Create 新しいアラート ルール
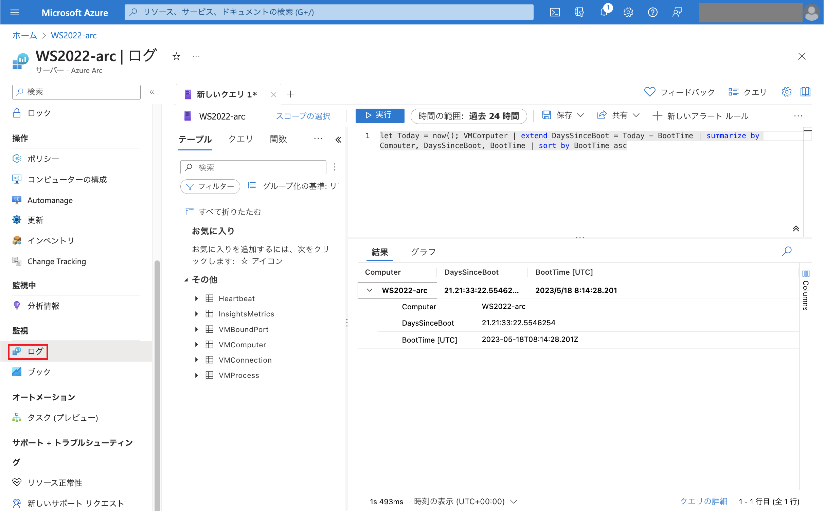 tap(700, 116)
